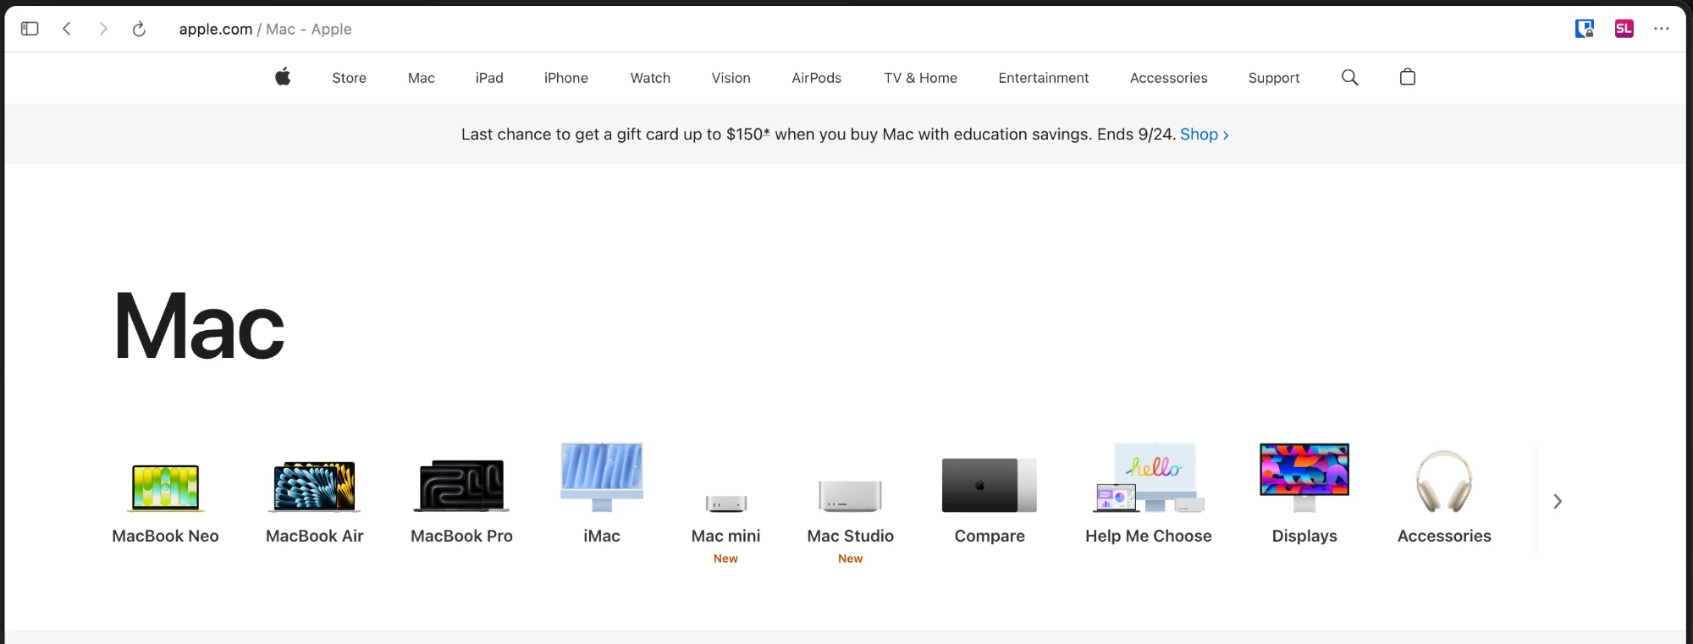Open the Accessories headphones image
This screenshot has width=1693, height=644.
click(x=1444, y=482)
